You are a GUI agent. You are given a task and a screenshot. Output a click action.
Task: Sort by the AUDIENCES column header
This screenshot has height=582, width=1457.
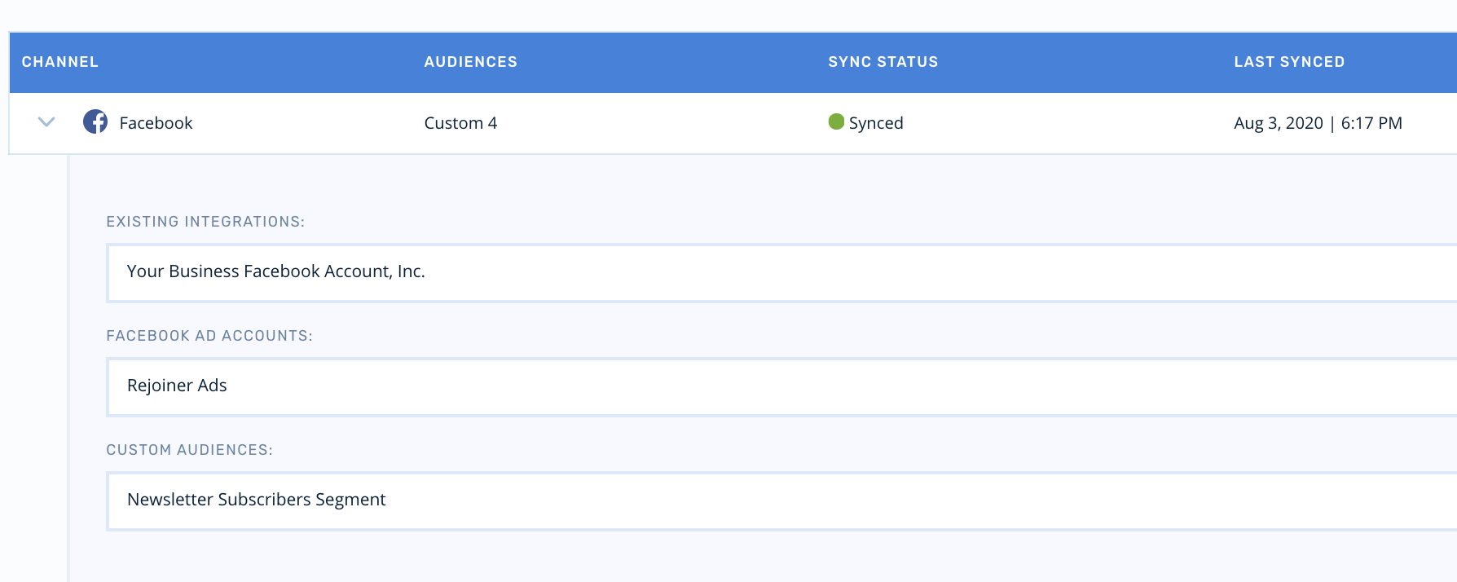click(x=470, y=62)
